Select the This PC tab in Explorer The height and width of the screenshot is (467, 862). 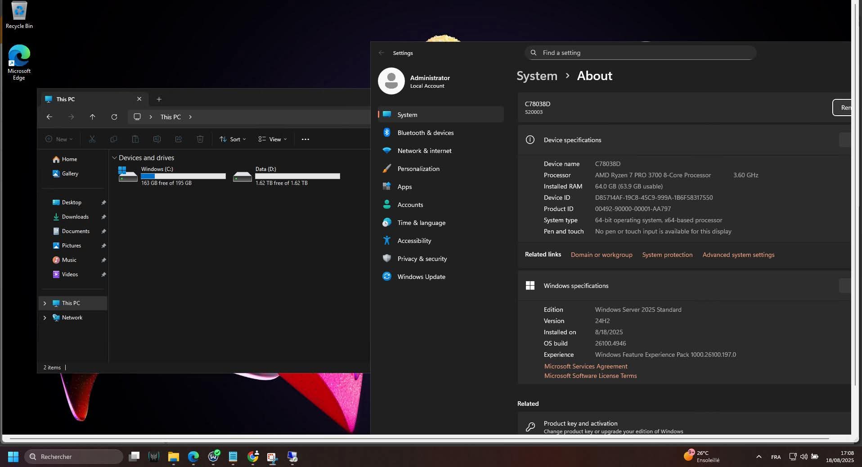(x=94, y=99)
